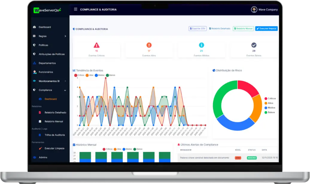
Task: Click the critical events warning triangle icon
Action: point(96,45)
